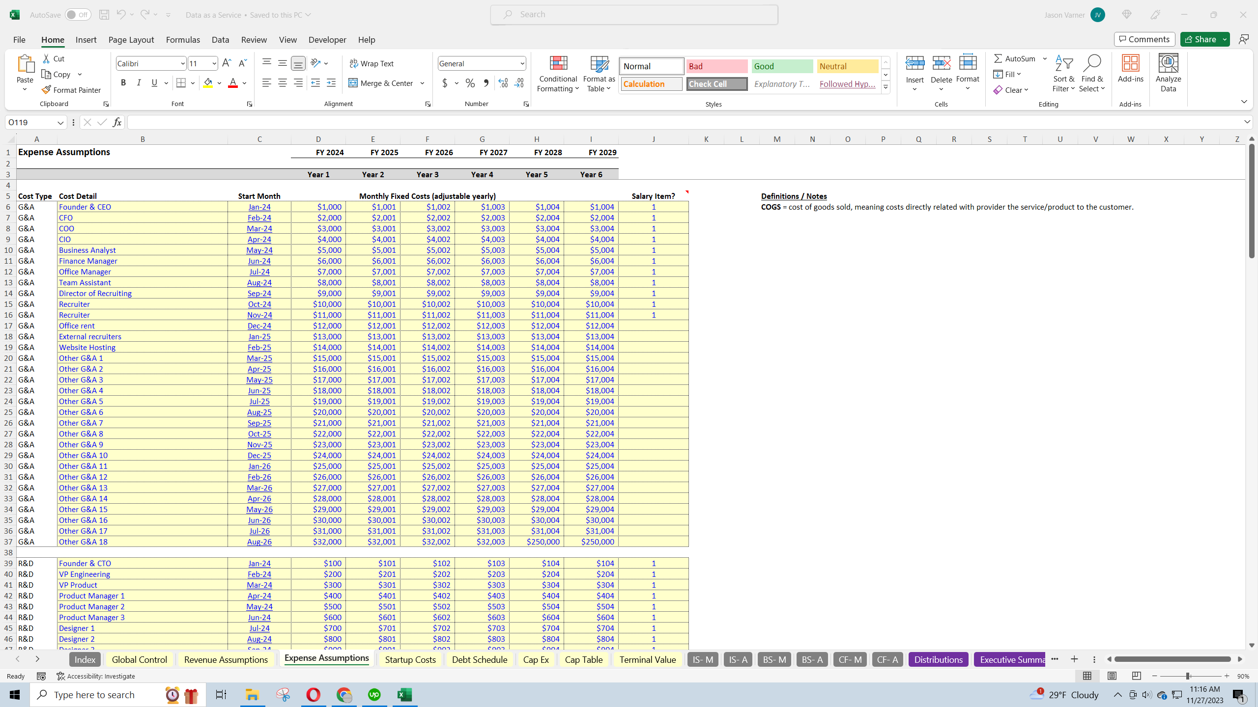Switch to the Formulas ribbon tab
Screen dimensions: 1258x707
tap(182, 40)
